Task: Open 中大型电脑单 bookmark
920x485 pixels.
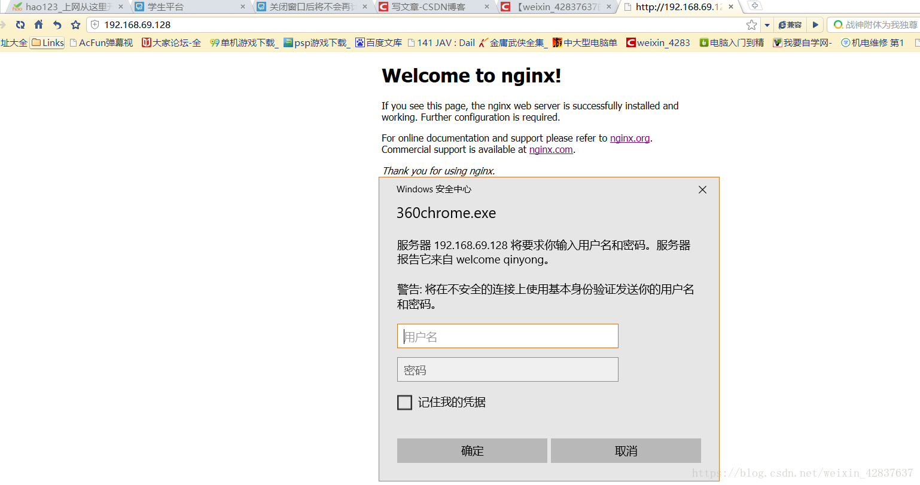Action: point(585,42)
